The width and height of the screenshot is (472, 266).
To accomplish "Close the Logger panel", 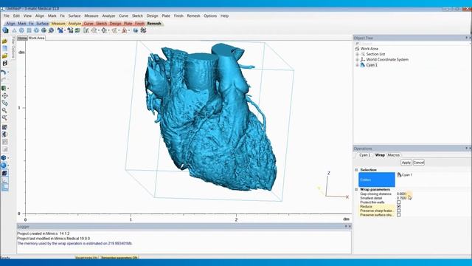I will [x=350, y=226].
